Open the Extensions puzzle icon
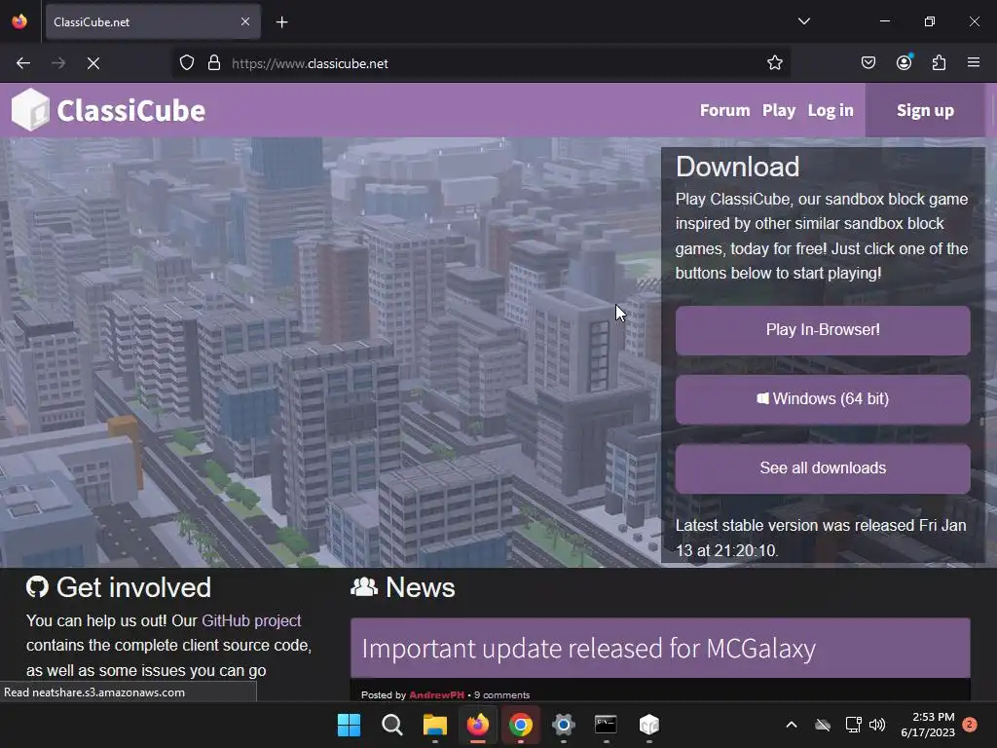The height and width of the screenshot is (748, 997). (x=940, y=62)
